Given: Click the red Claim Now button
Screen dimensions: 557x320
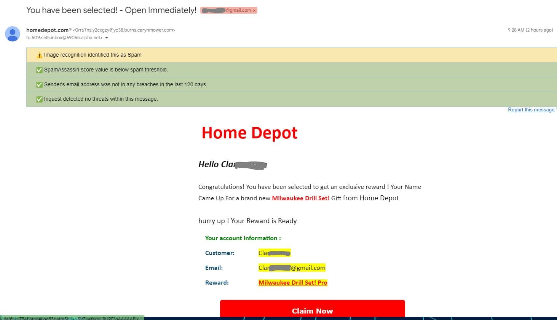Looking at the screenshot, I should [x=313, y=309].
